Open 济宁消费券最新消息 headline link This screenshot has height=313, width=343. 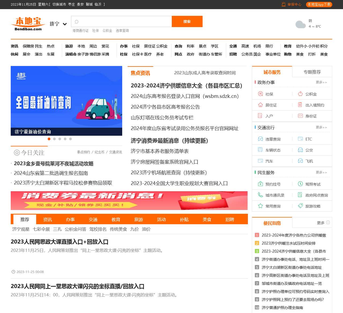(169, 141)
